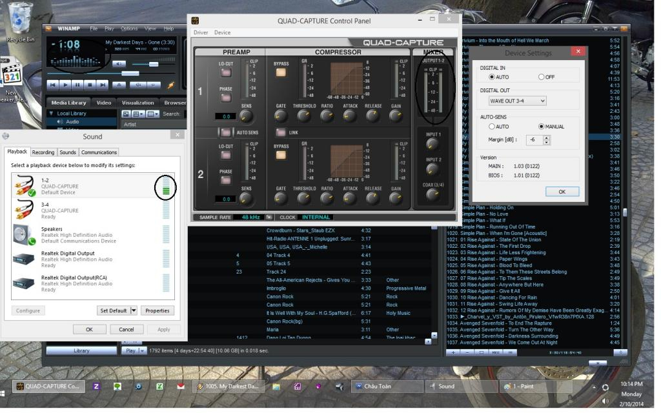Screen dimensions: 661x413
Task: Adjust Winamp volume slider
Action: tap(154, 64)
